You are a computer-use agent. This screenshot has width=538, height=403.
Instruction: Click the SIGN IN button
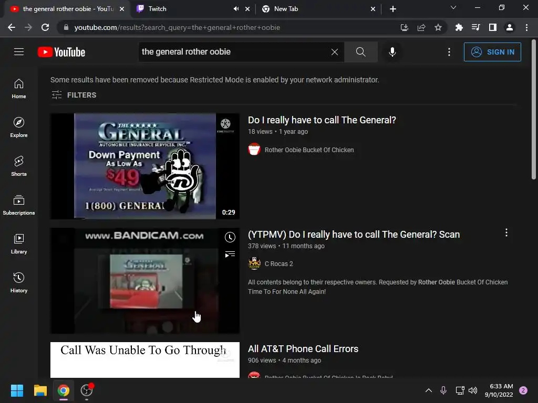coord(492,52)
